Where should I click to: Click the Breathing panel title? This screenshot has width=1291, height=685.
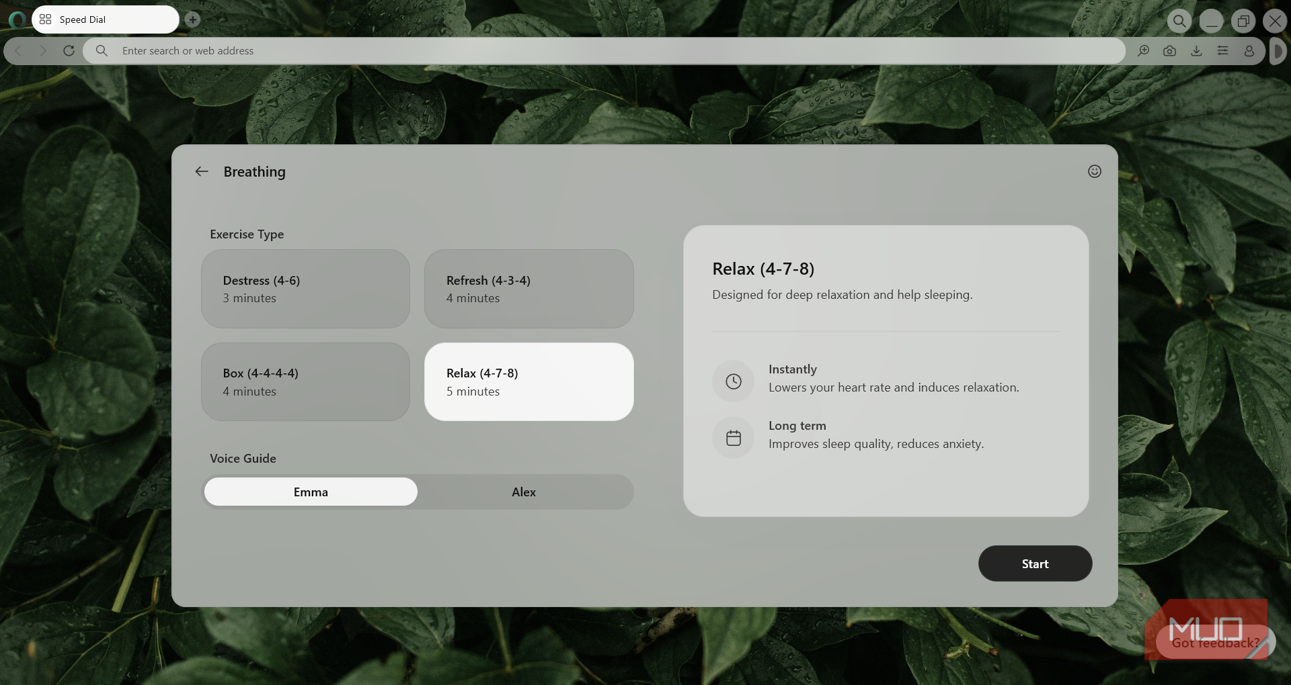[255, 172]
